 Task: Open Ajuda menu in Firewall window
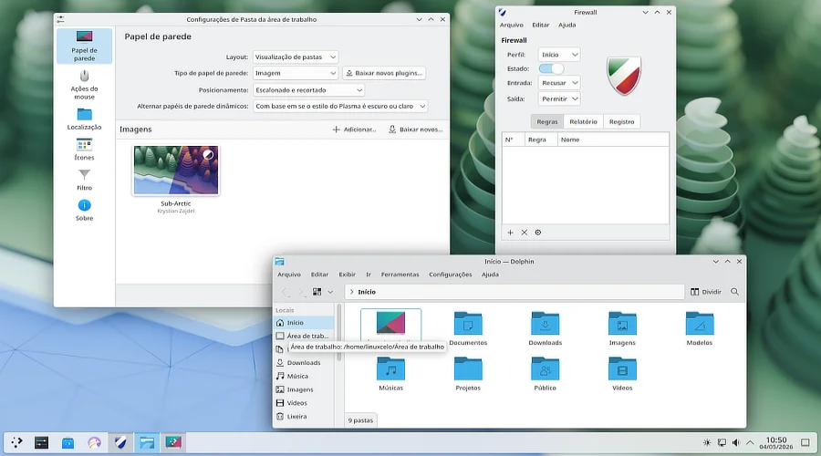(566, 25)
